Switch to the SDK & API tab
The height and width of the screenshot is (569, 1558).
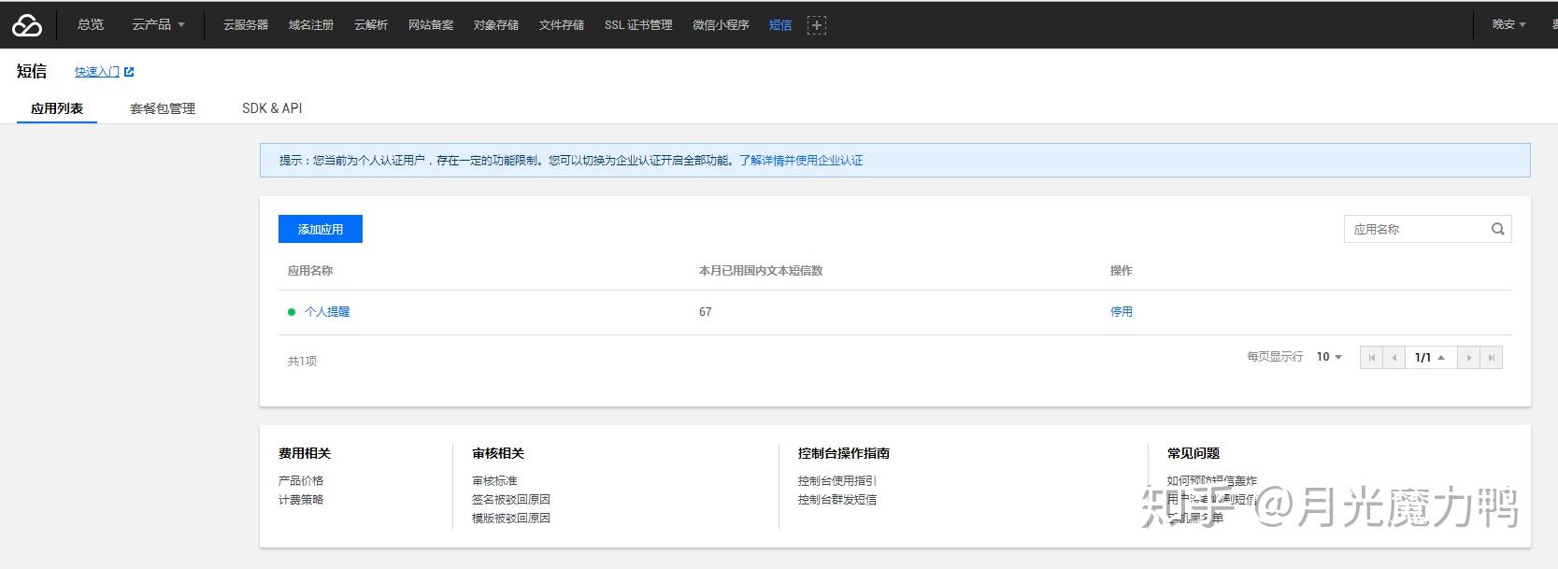[272, 108]
